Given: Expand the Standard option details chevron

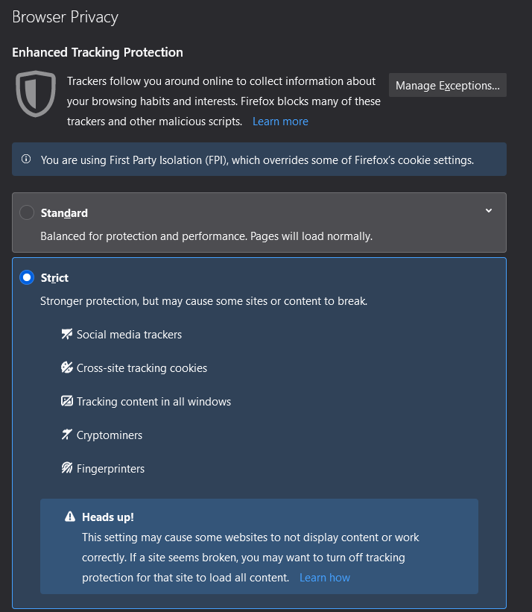Looking at the screenshot, I should (489, 211).
